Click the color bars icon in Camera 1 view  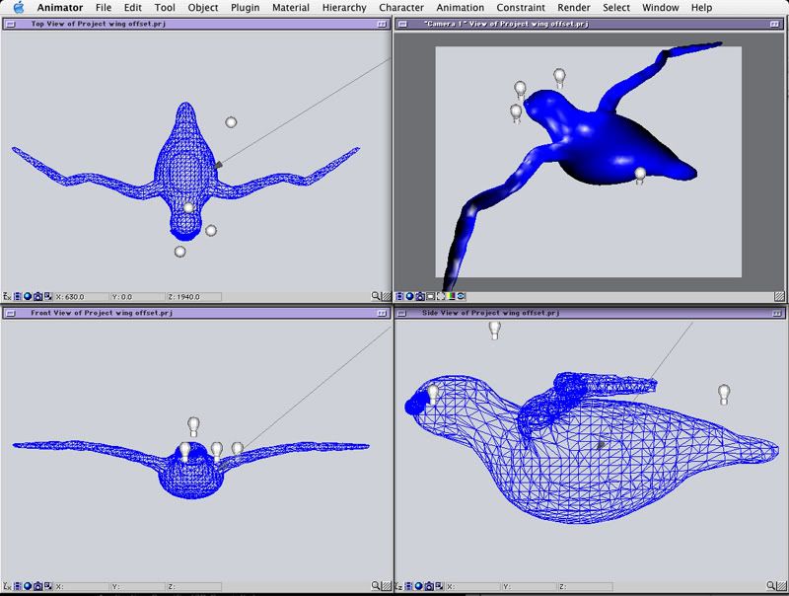tap(451, 295)
